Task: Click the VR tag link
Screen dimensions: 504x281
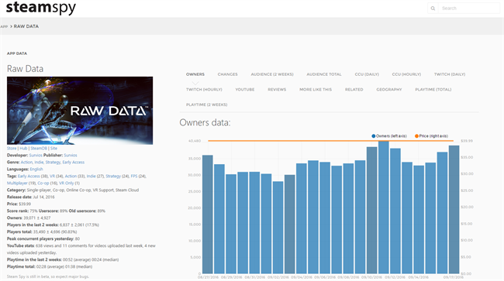Action: tap(53, 176)
